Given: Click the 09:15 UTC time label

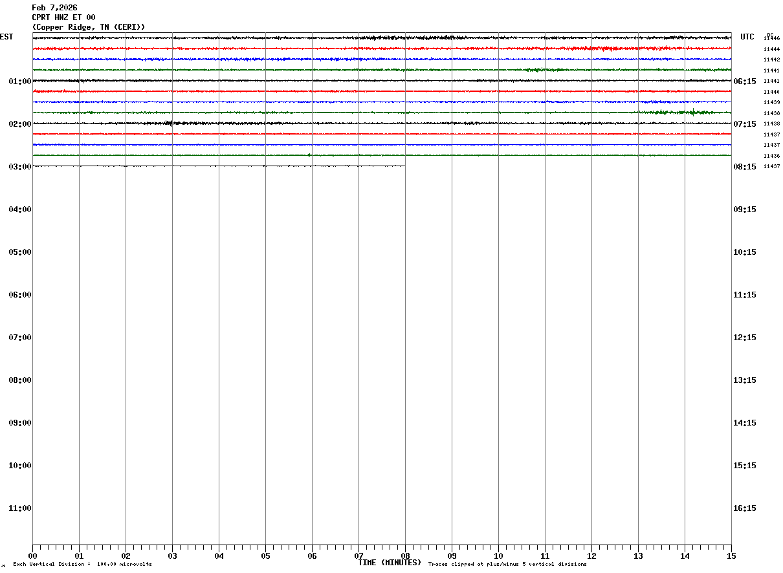Looking at the screenshot, I should coord(745,210).
